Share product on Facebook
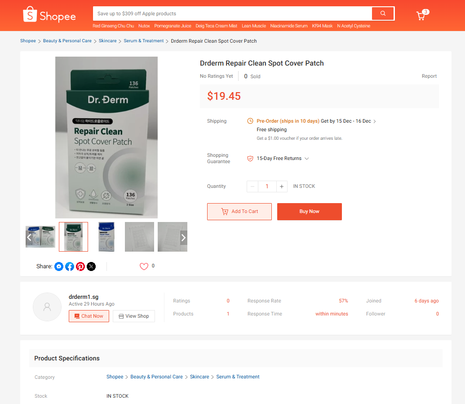The height and width of the screenshot is (404, 465). (70, 266)
